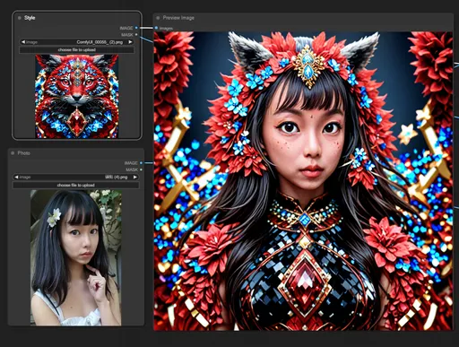Select next image in Photo node
459x347 pixels.
point(135,177)
